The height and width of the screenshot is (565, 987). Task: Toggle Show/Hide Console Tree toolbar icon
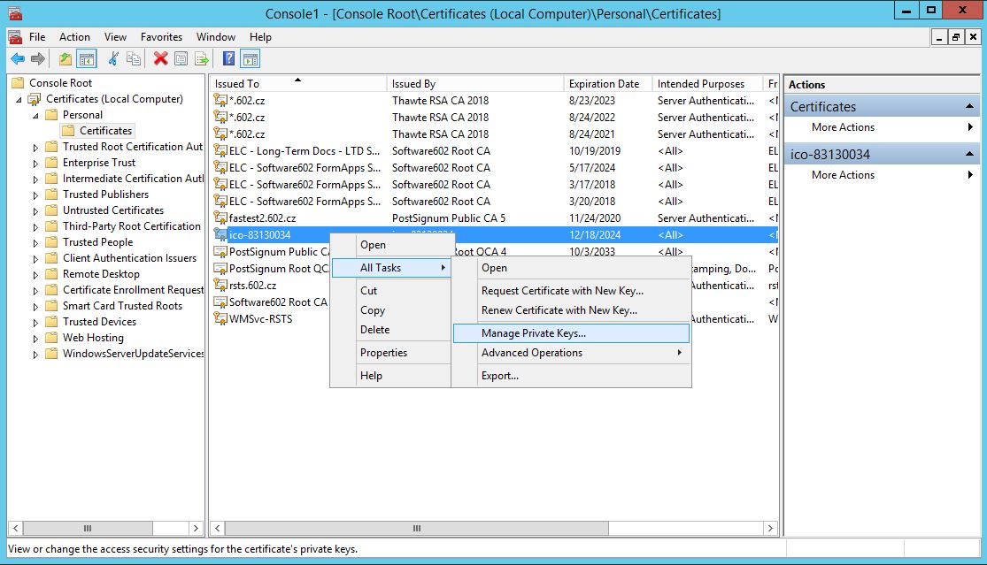pyautogui.click(x=87, y=59)
